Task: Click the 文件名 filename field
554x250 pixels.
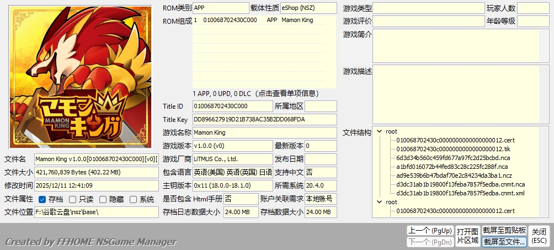Action: (x=97, y=159)
